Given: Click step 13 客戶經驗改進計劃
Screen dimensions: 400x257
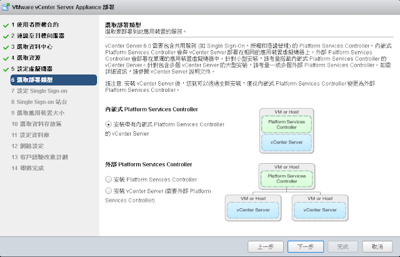Looking at the screenshot, I should (x=39, y=157).
